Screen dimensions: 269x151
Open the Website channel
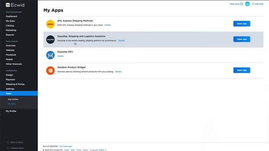pos(10,50)
